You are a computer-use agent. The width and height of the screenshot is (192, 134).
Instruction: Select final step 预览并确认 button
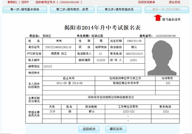[x=167, y=10]
